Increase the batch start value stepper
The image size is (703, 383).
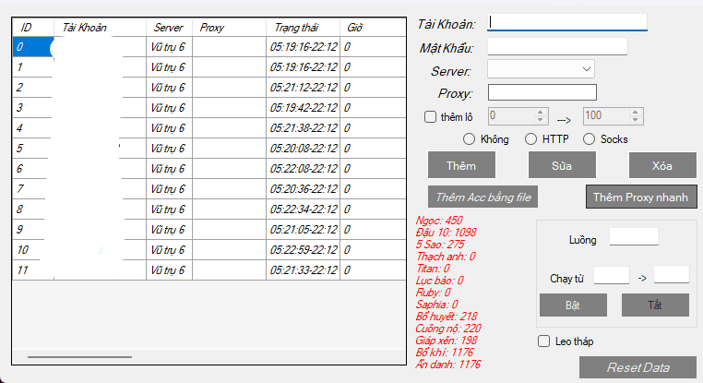541,112
